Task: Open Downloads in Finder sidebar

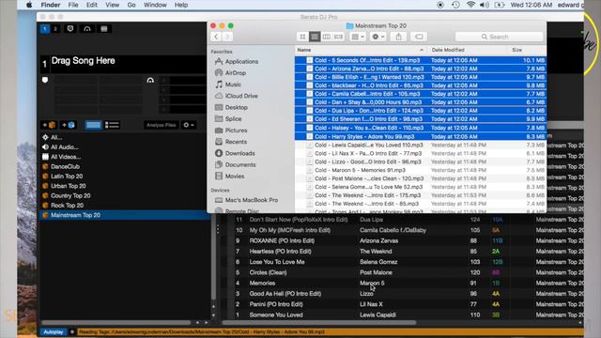Action: 239,153
